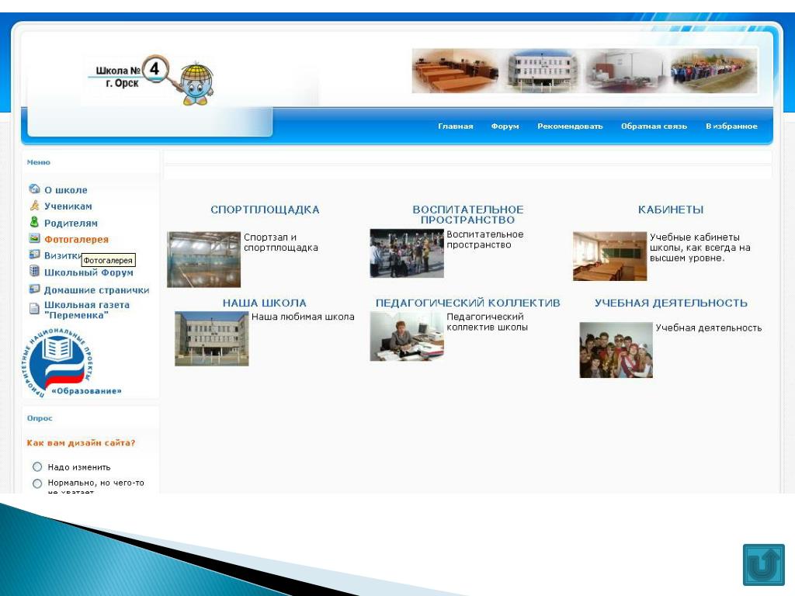Select the Нормально, но чего-то radio option
795x596 pixels.
[x=37, y=483]
